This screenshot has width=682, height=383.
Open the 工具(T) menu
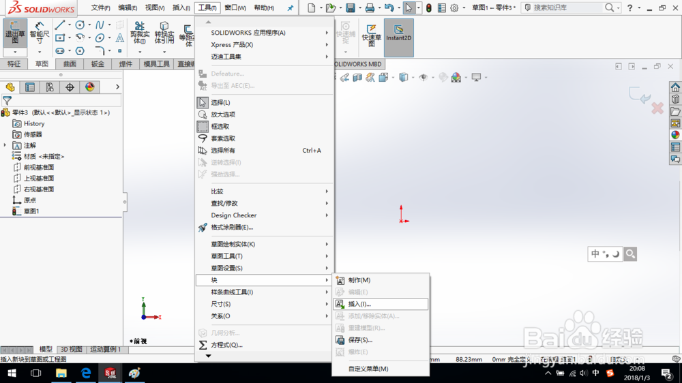[x=207, y=7]
